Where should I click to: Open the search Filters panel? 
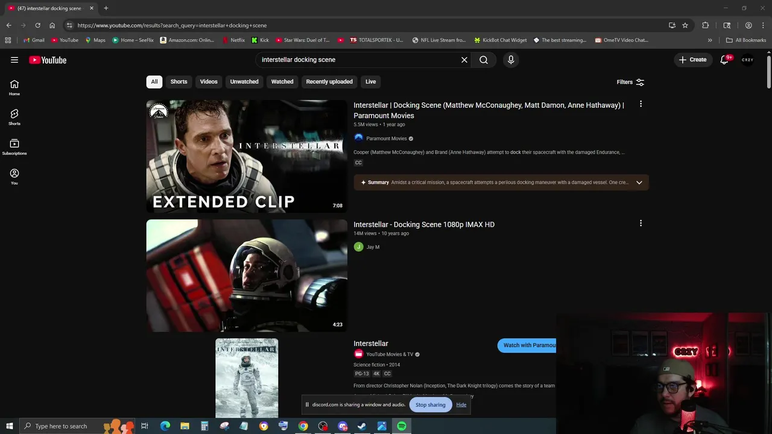tap(630, 82)
